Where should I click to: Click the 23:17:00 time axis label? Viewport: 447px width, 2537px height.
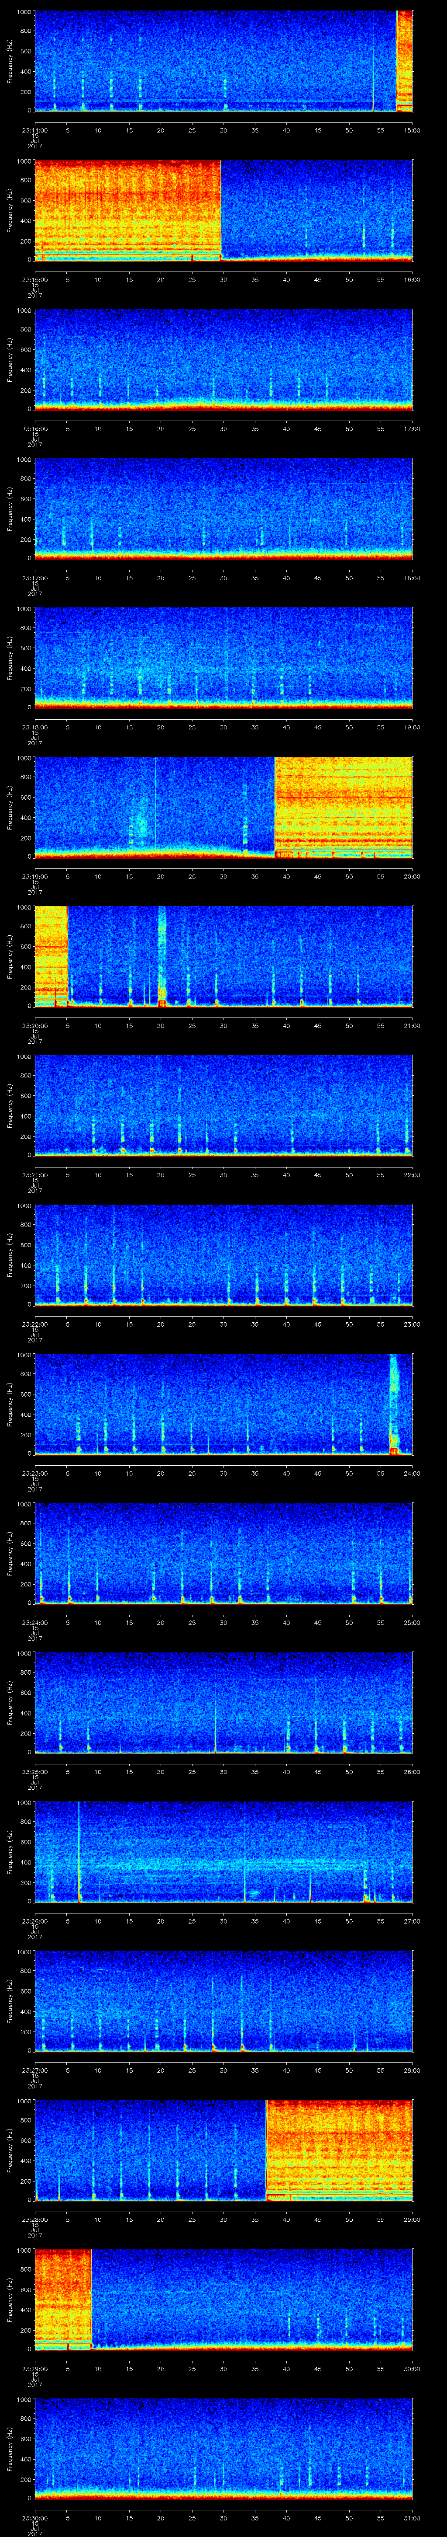pos(34,578)
